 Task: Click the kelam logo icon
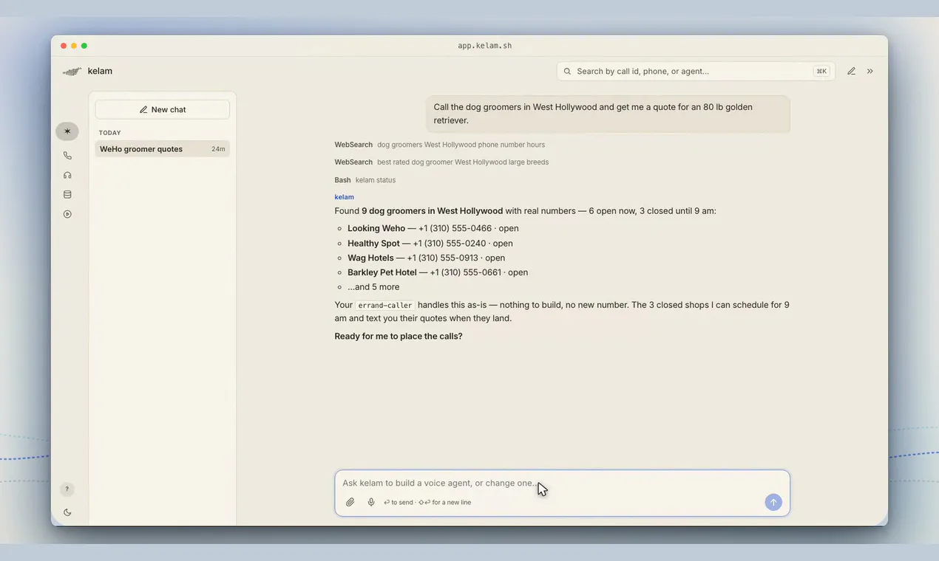point(72,72)
